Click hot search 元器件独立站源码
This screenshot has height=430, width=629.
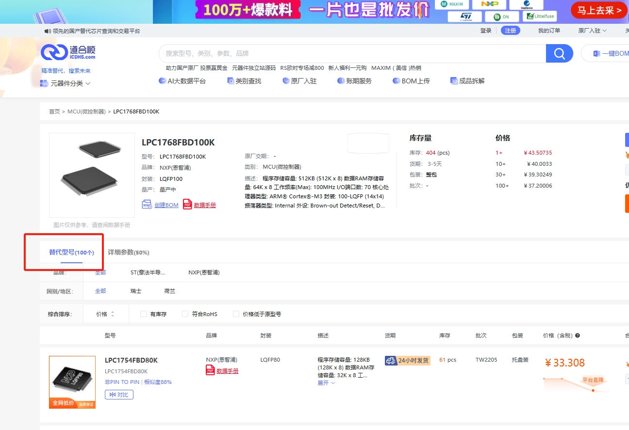pos(254,68)
